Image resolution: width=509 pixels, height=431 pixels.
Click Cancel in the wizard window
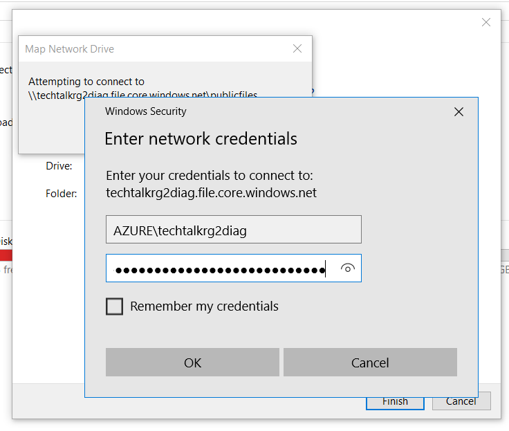(x=461, y=403)
